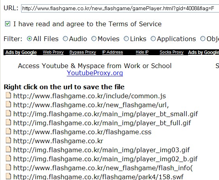This screenshot has height=180, width=219.
Task: Click the park4/158.swf URL text
Action: point(98,176)
